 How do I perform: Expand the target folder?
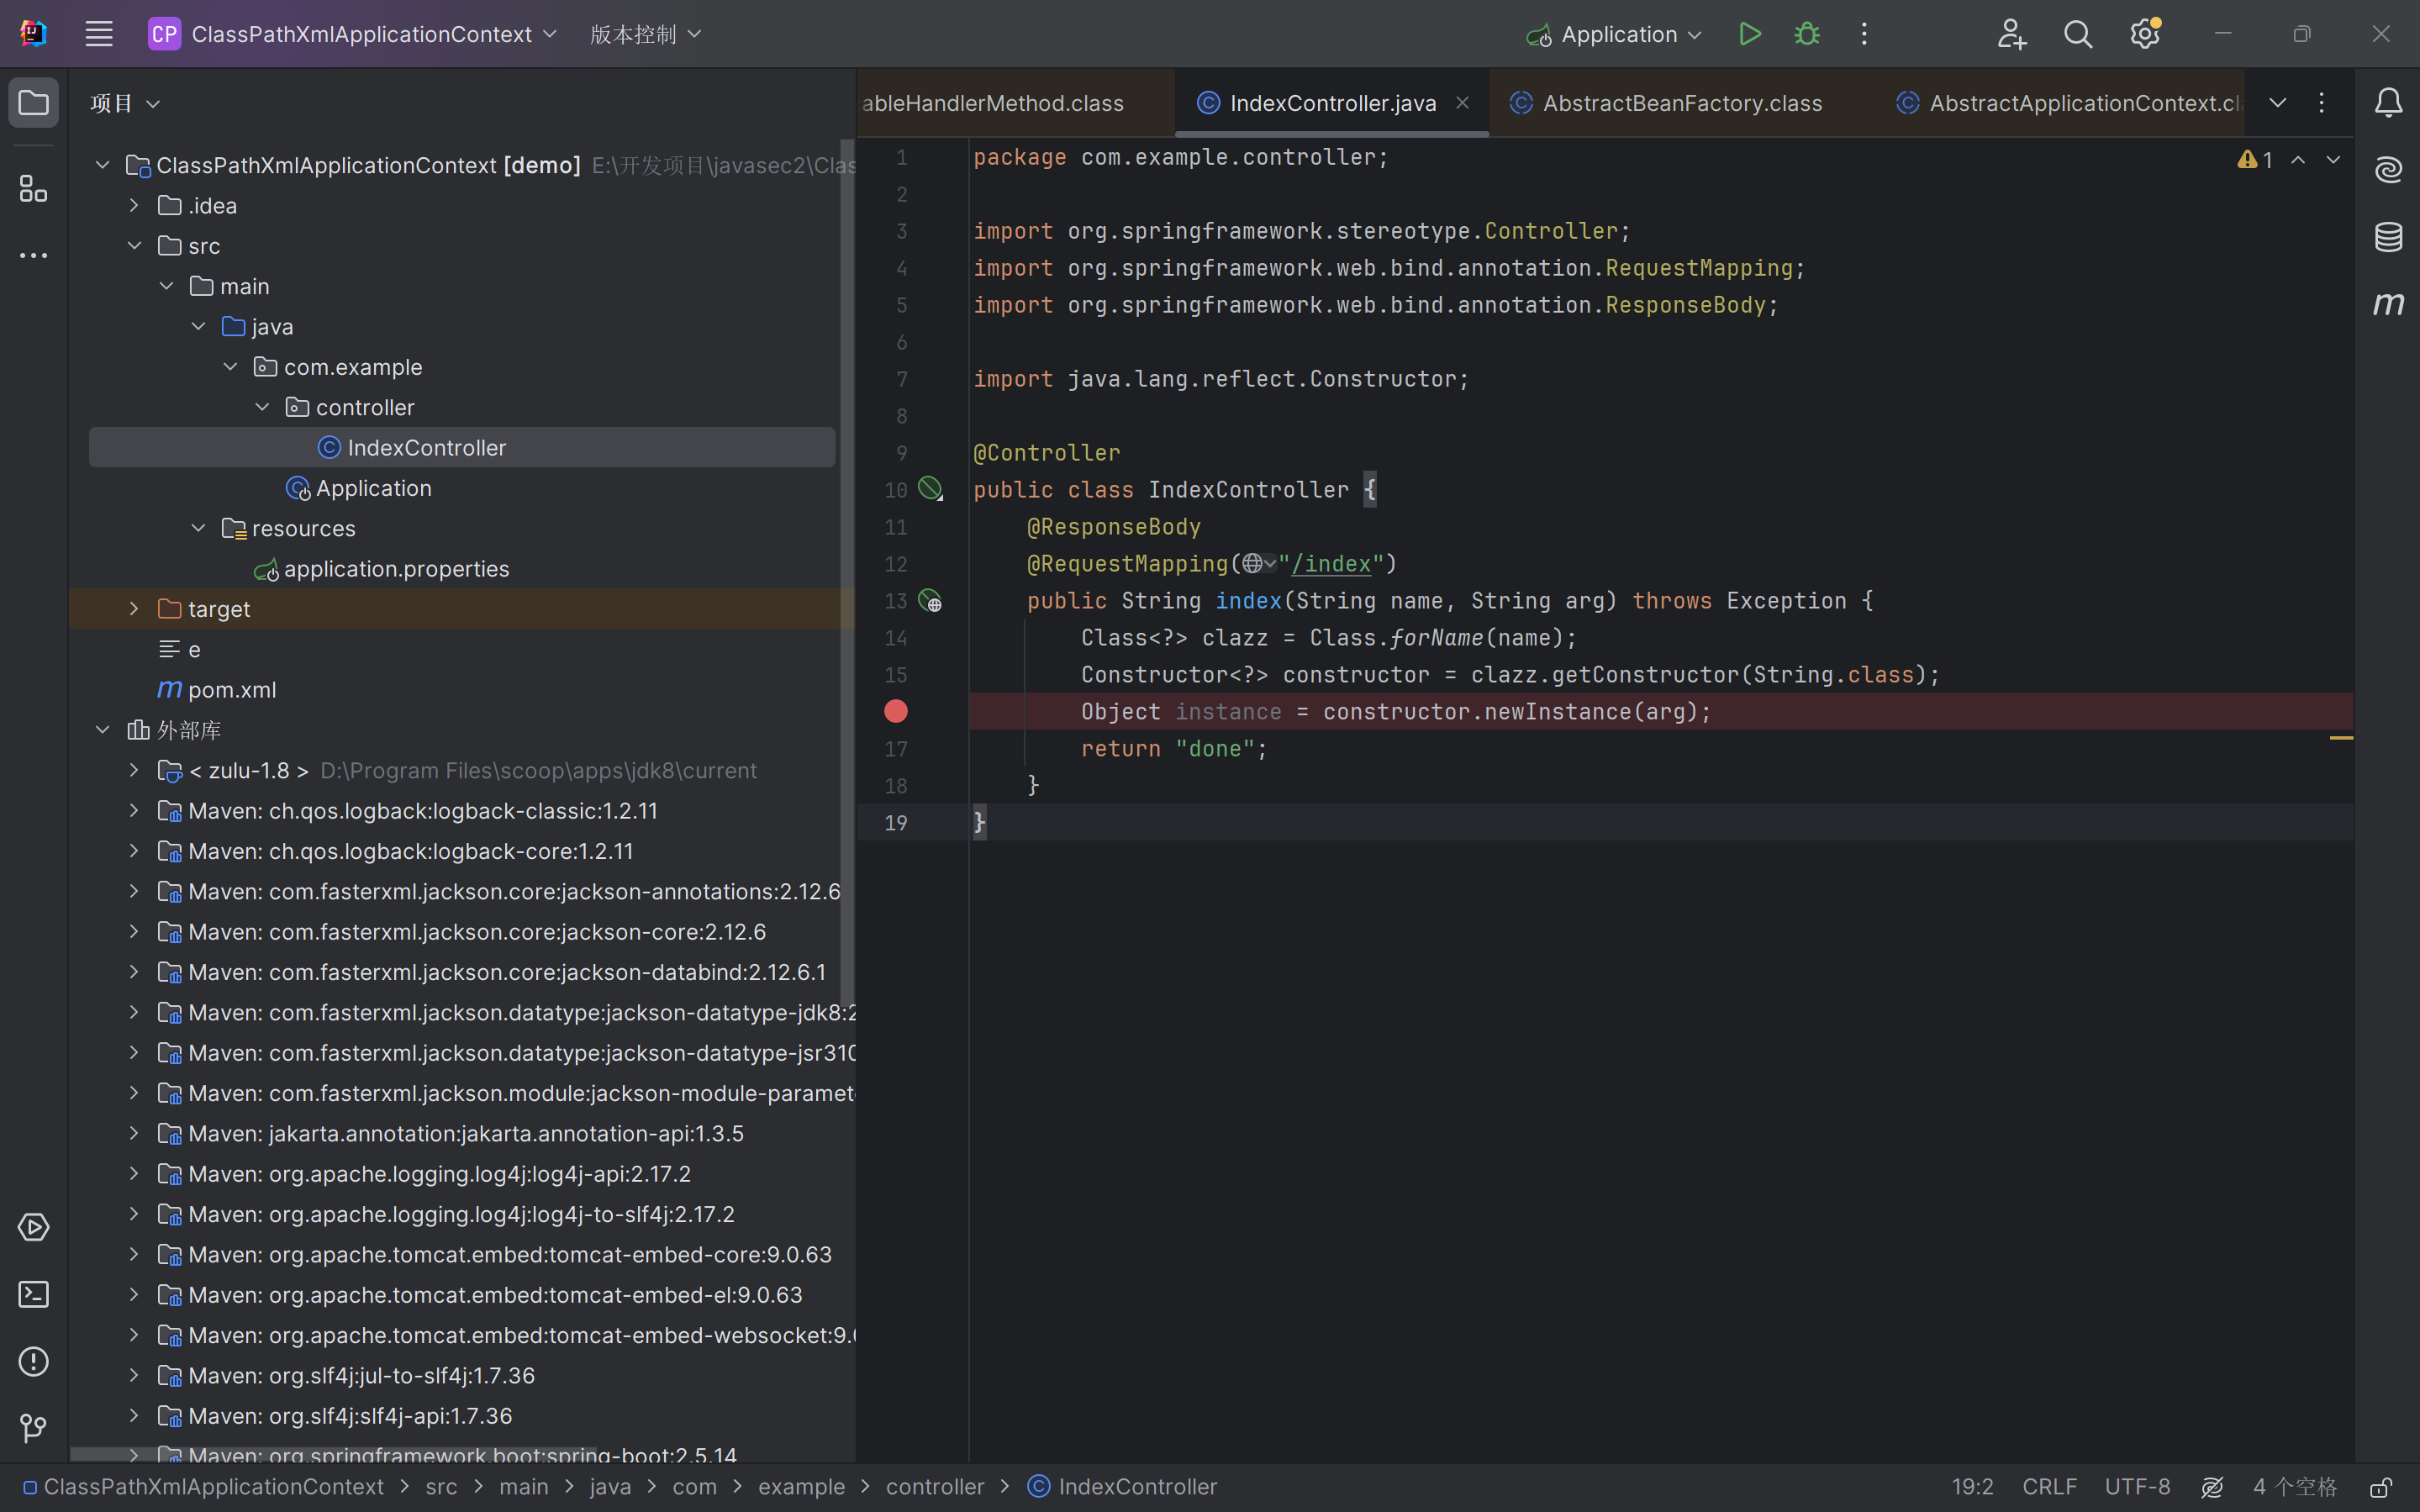click(134, 609)
